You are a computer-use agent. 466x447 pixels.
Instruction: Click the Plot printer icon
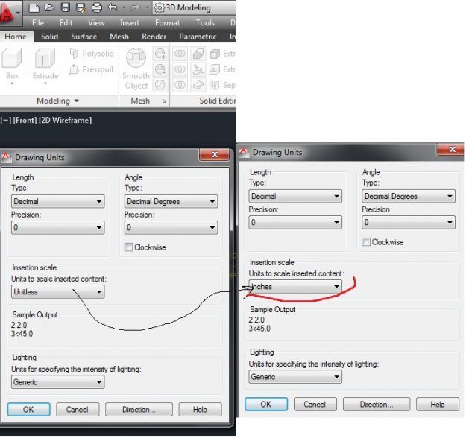coord(97,7)
